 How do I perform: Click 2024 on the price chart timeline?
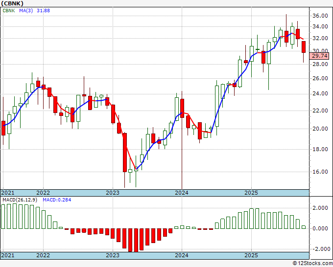coord(182,193)
